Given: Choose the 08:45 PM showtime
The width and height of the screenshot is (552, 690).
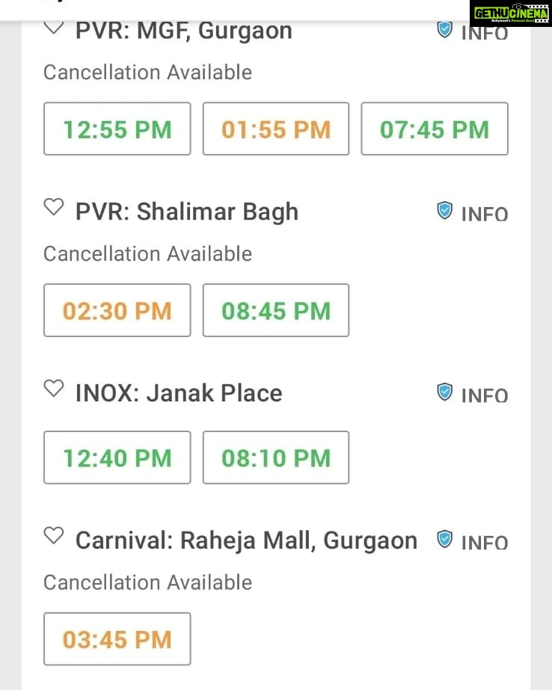Looking at the screenshot, I should 276,310.
